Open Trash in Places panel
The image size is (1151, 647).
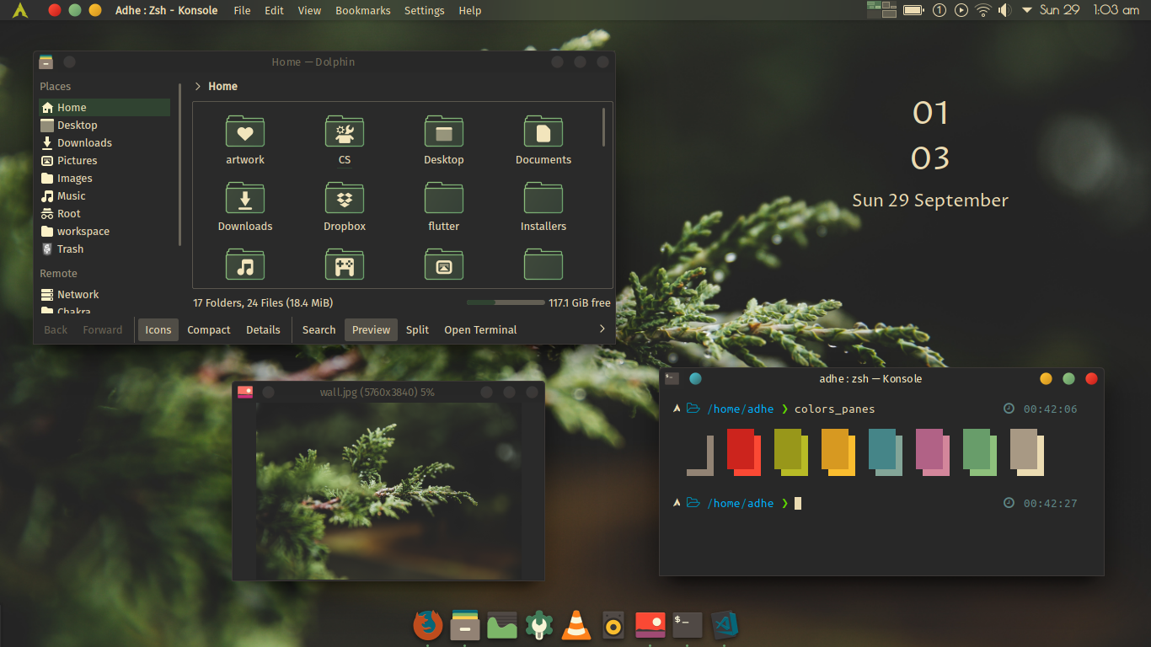tap(104, 249)
